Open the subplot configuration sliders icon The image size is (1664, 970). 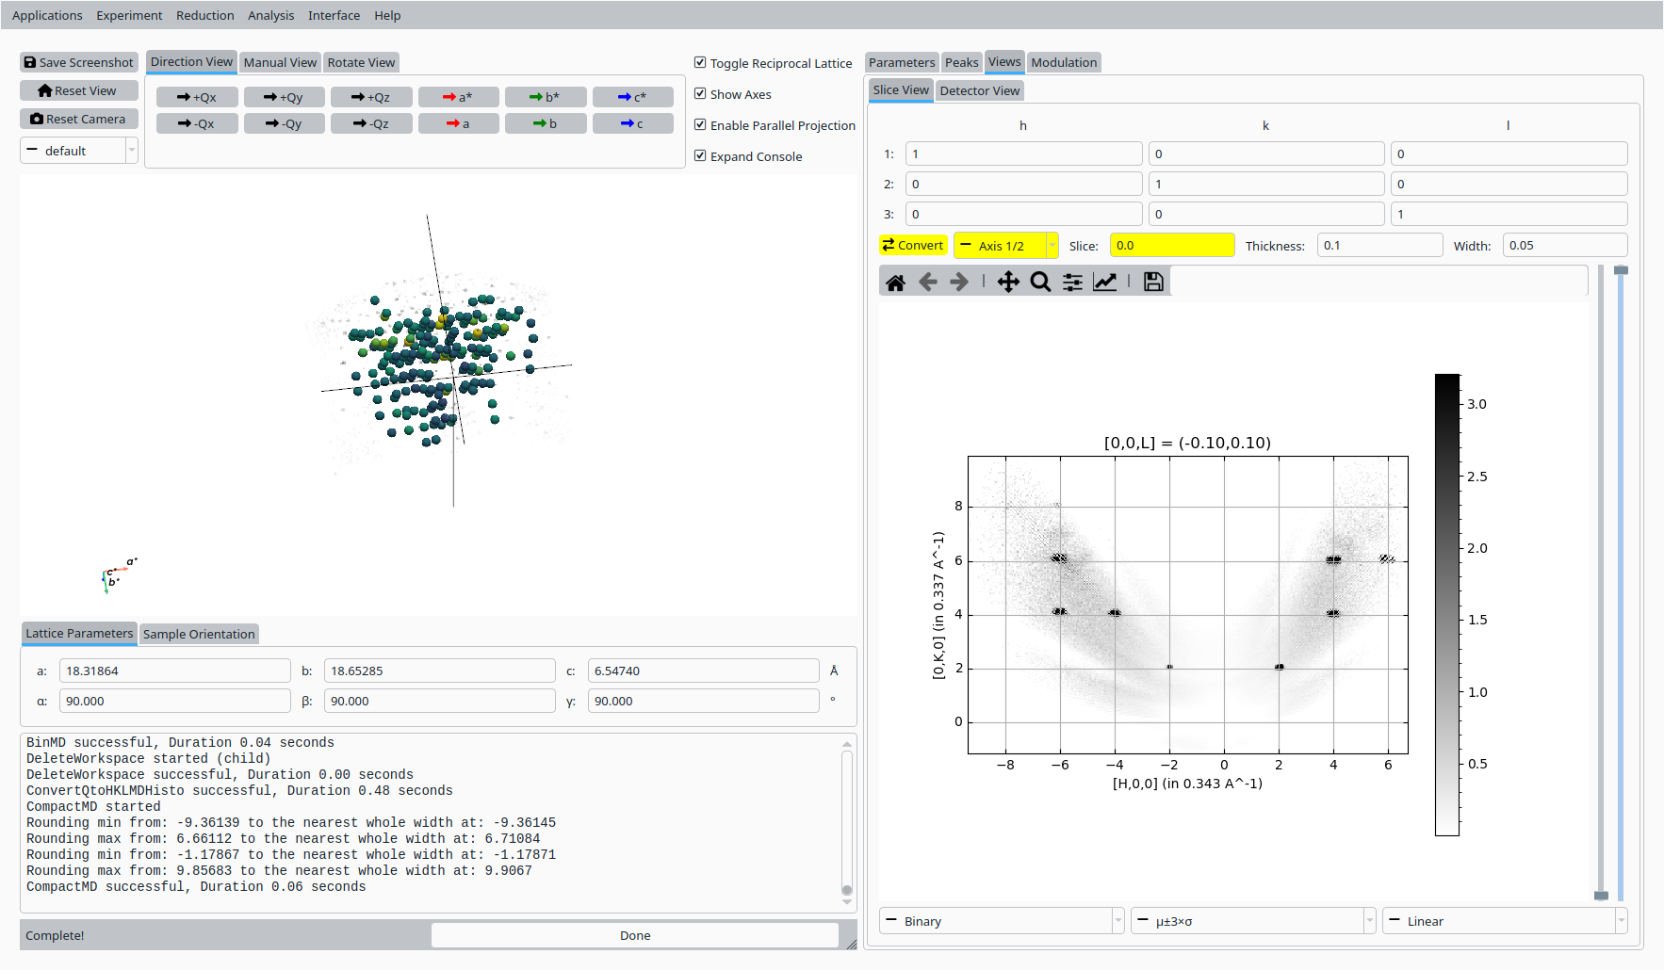point(1072,283)
